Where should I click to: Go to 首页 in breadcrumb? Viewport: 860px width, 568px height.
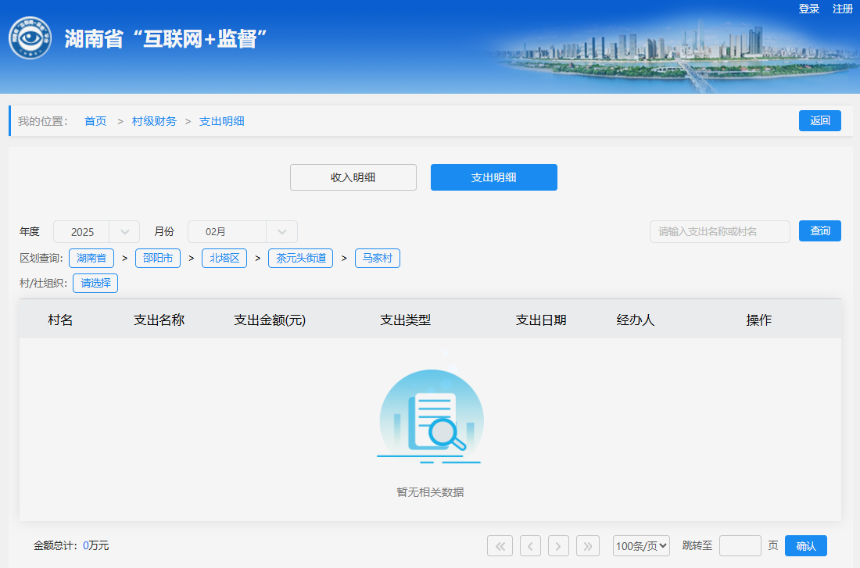[x=95, y=121]
